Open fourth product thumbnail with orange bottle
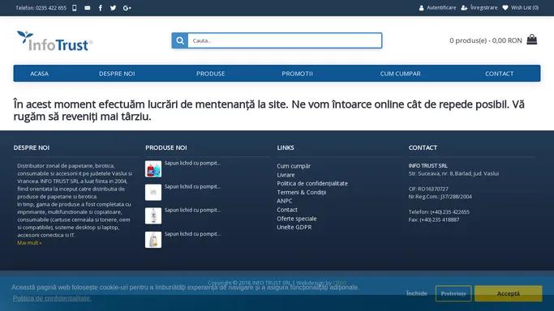 (x=153, y=240)
